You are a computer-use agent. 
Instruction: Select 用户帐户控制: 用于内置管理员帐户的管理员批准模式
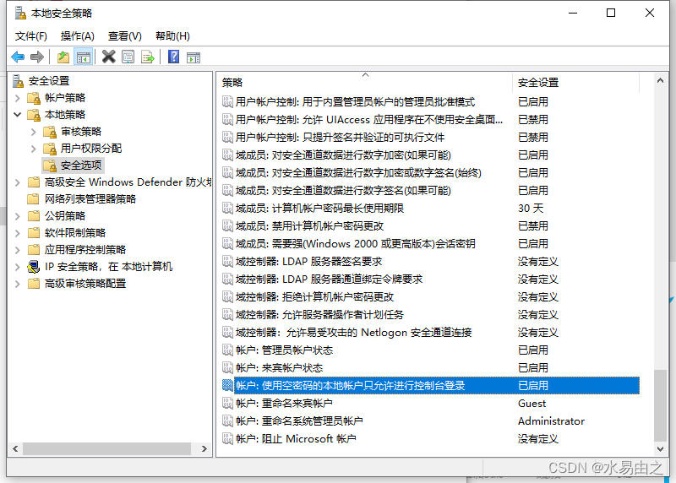click(430, 101)
